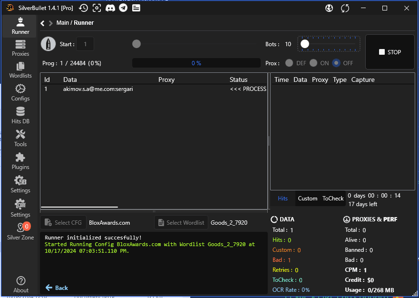Screen dimensions: 419x298
Task: Click the Bots count slider handle
Action: (x=305, y=44)
